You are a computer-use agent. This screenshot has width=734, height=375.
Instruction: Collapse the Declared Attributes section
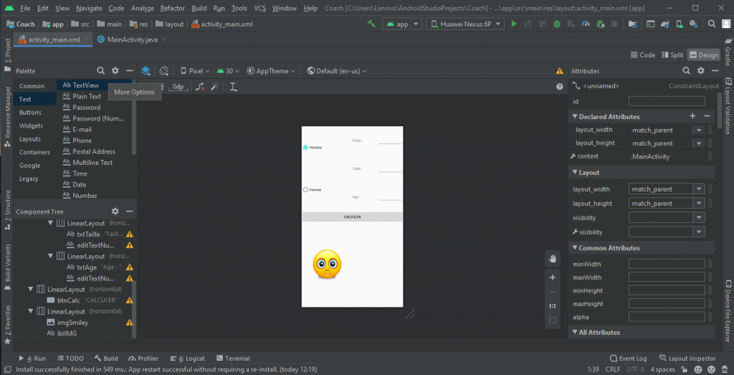tap(573, 116)
